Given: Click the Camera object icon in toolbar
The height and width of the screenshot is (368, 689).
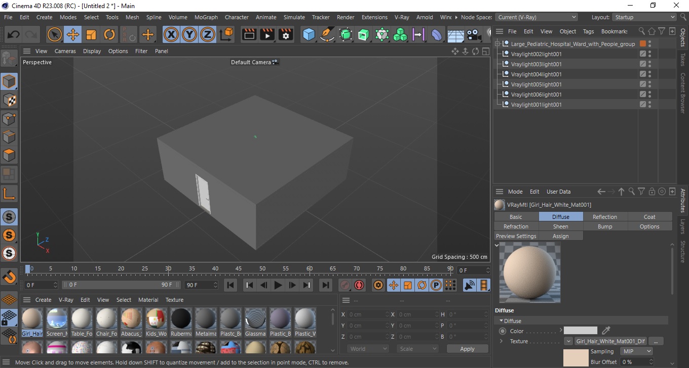Looking at the screenshot, I should coord(474,35).
